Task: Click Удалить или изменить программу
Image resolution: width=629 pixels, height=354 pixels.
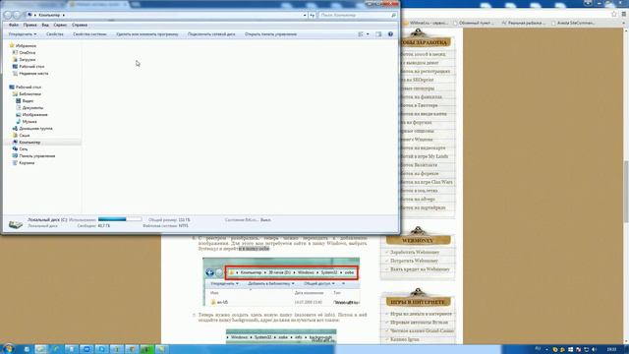Action: (x=147, y=34)
